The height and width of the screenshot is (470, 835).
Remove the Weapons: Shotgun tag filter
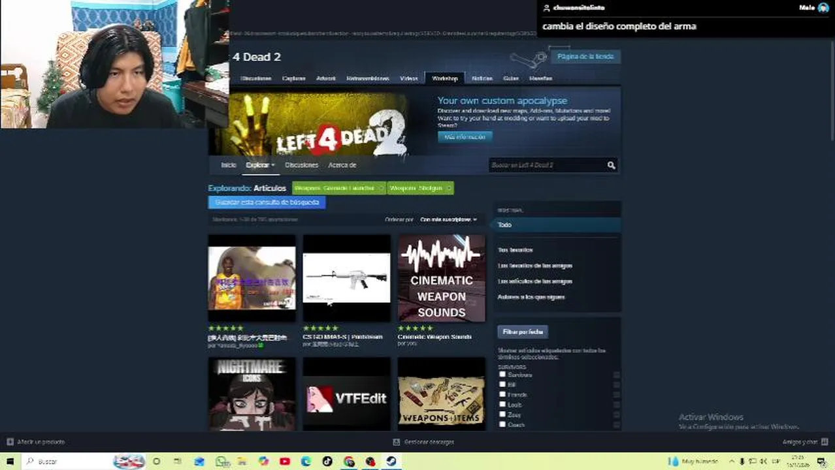point(448,188)
